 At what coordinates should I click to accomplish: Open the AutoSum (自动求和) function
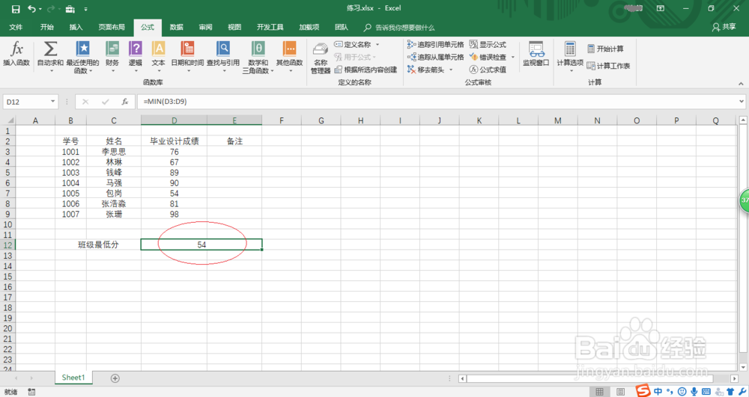[50, 56]
